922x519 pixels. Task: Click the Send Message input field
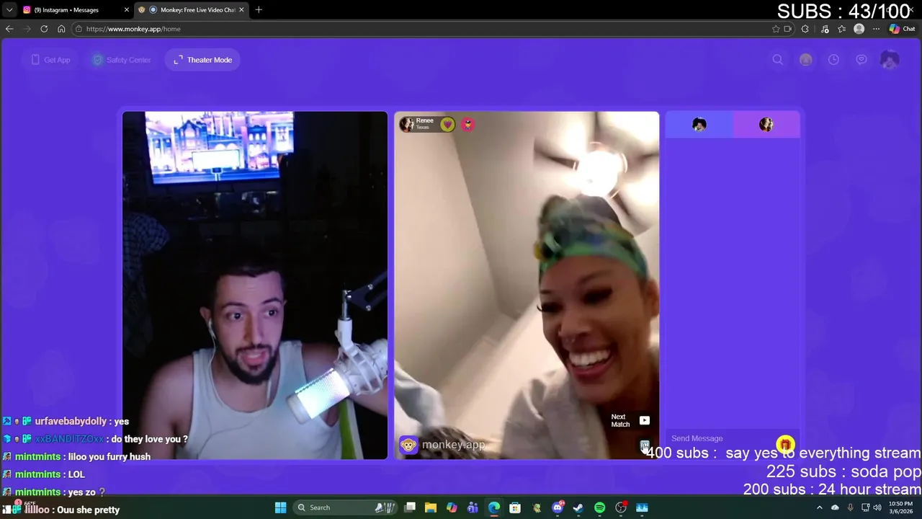tap(720, 438)
